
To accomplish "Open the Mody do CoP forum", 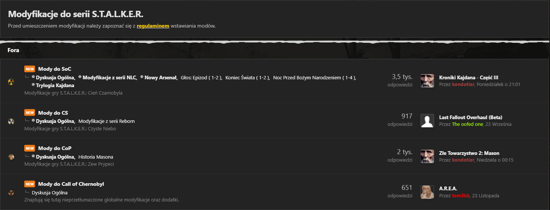I will [x=55, y=148].
